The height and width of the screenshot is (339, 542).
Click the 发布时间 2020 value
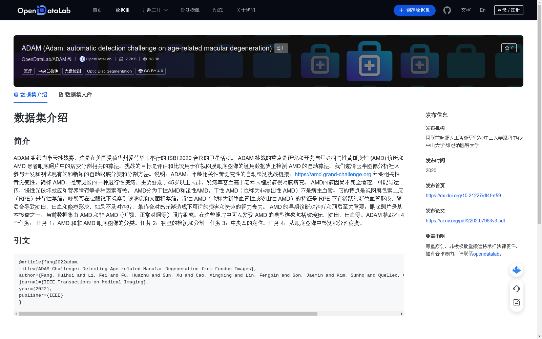(431, 171)
